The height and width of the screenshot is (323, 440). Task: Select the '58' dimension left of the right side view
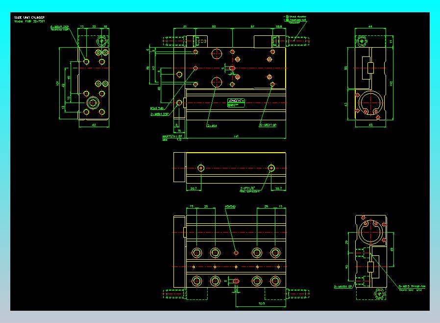(x=346, y=68)
